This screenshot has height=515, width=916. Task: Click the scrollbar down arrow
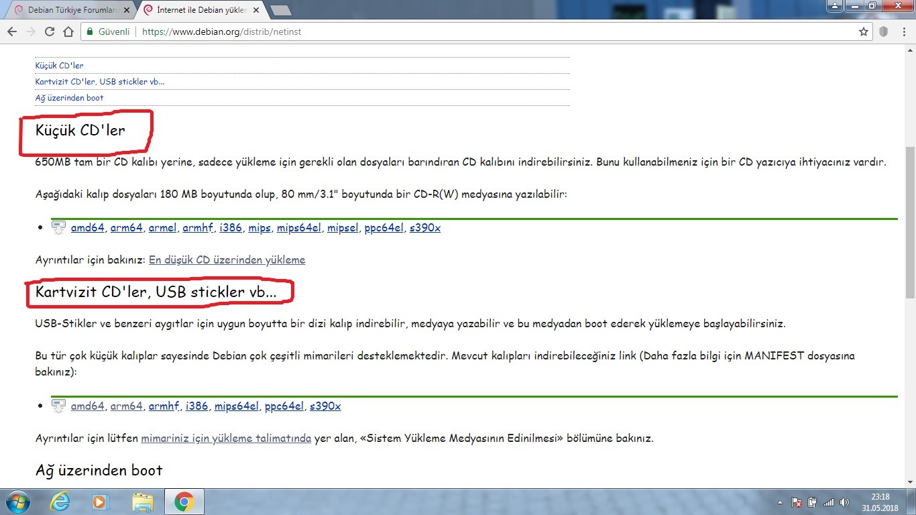click(910, 482)
